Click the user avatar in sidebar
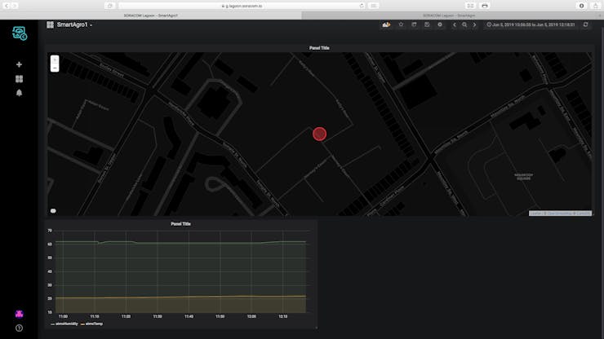Image resolution: width=604 pixels, height=339 pixels. pyautogui.click(x=19, y=314)
